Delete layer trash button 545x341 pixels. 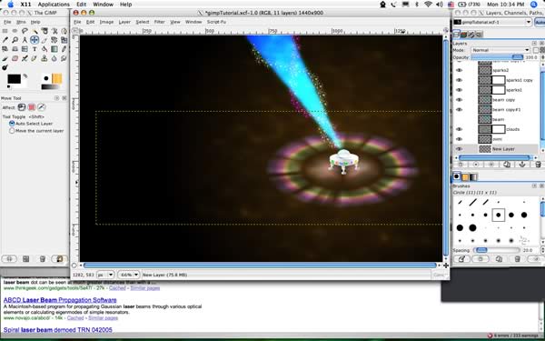538,165
